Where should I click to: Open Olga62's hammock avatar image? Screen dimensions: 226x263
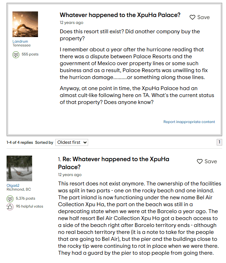point(19,169)
